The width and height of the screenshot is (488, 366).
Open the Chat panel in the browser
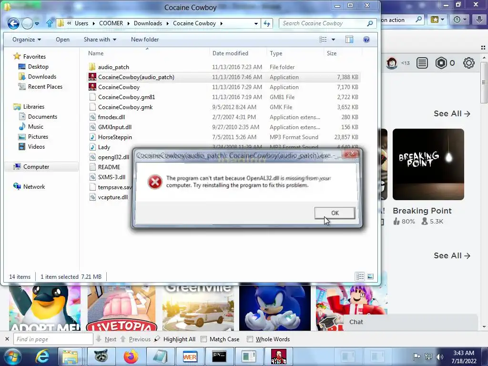click(x=410, y=322)
